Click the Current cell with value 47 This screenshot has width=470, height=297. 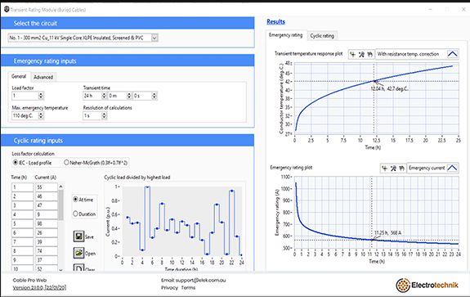[47, 205]
